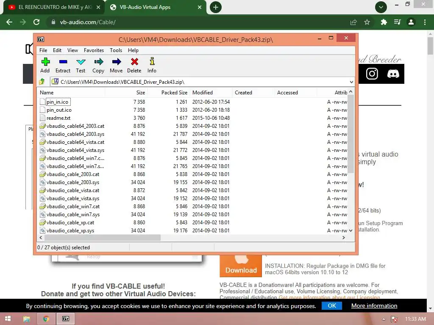
Task: Open the Help menu in 7-Zip
Action: pos(133,50)
